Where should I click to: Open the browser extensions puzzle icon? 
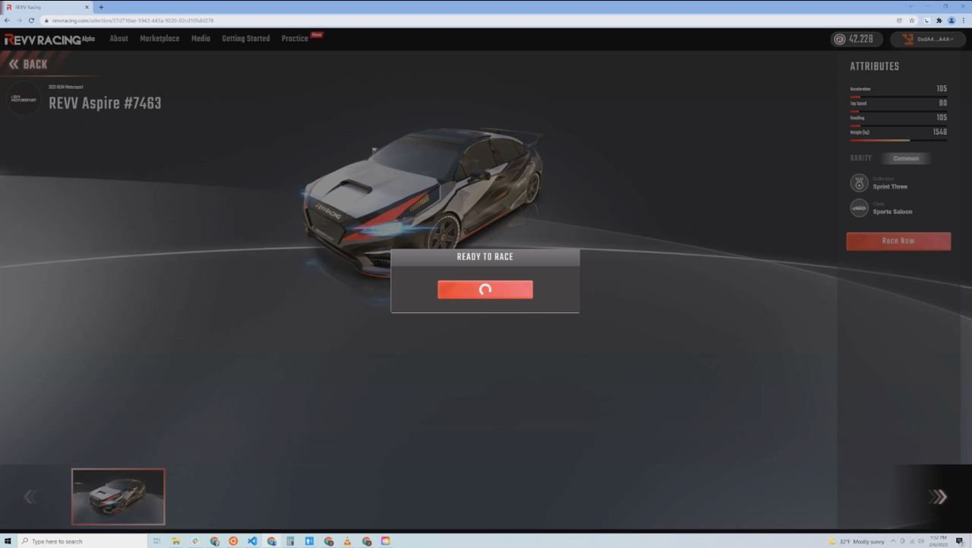938,21
